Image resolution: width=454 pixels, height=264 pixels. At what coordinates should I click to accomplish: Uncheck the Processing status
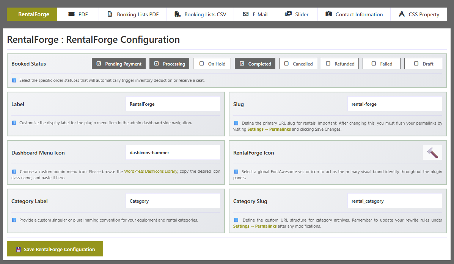click(x=170, y=64)
